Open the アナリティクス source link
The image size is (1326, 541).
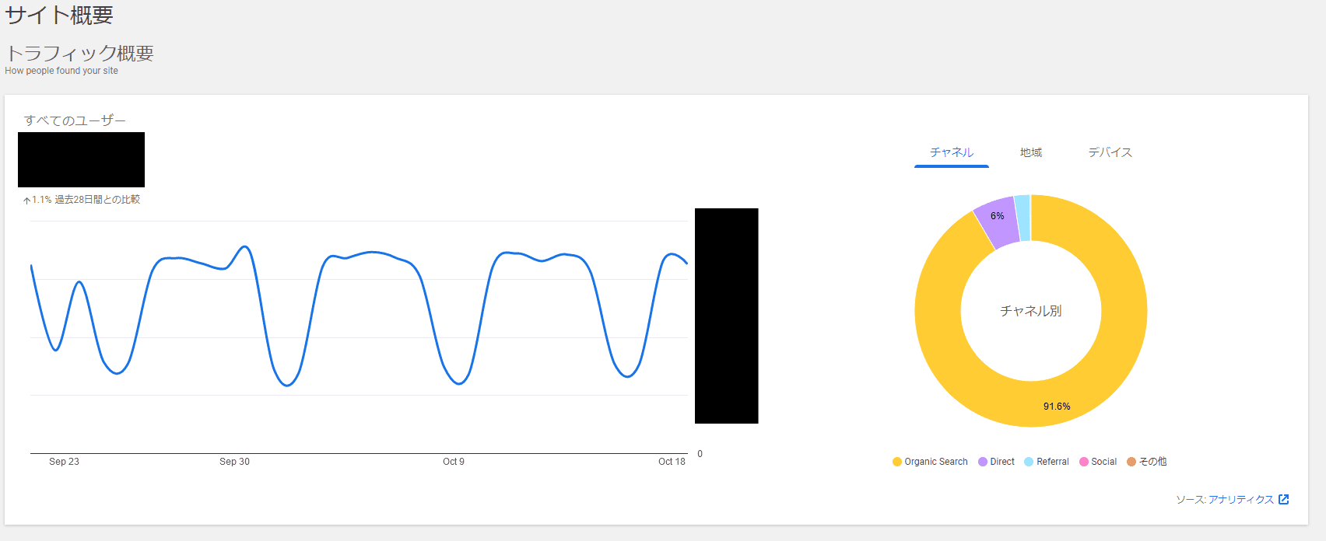[x=1241, y=500]
